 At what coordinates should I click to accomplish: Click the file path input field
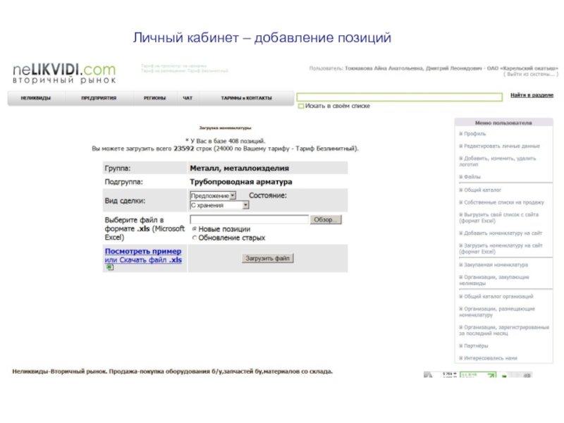point(249,219)
